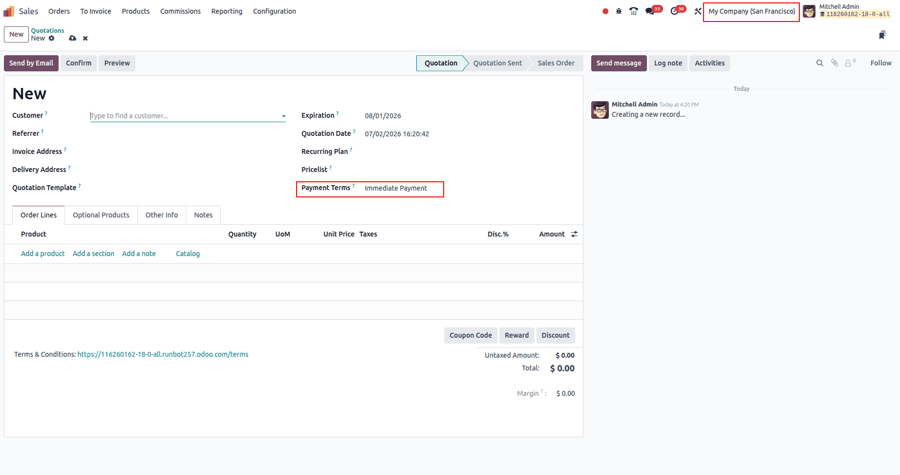Confirm the quotation
The height and width of the screenshot is (475, 900).
(79, 63)
